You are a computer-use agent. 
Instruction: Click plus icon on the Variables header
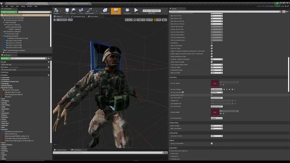click(x=48, y=75)
